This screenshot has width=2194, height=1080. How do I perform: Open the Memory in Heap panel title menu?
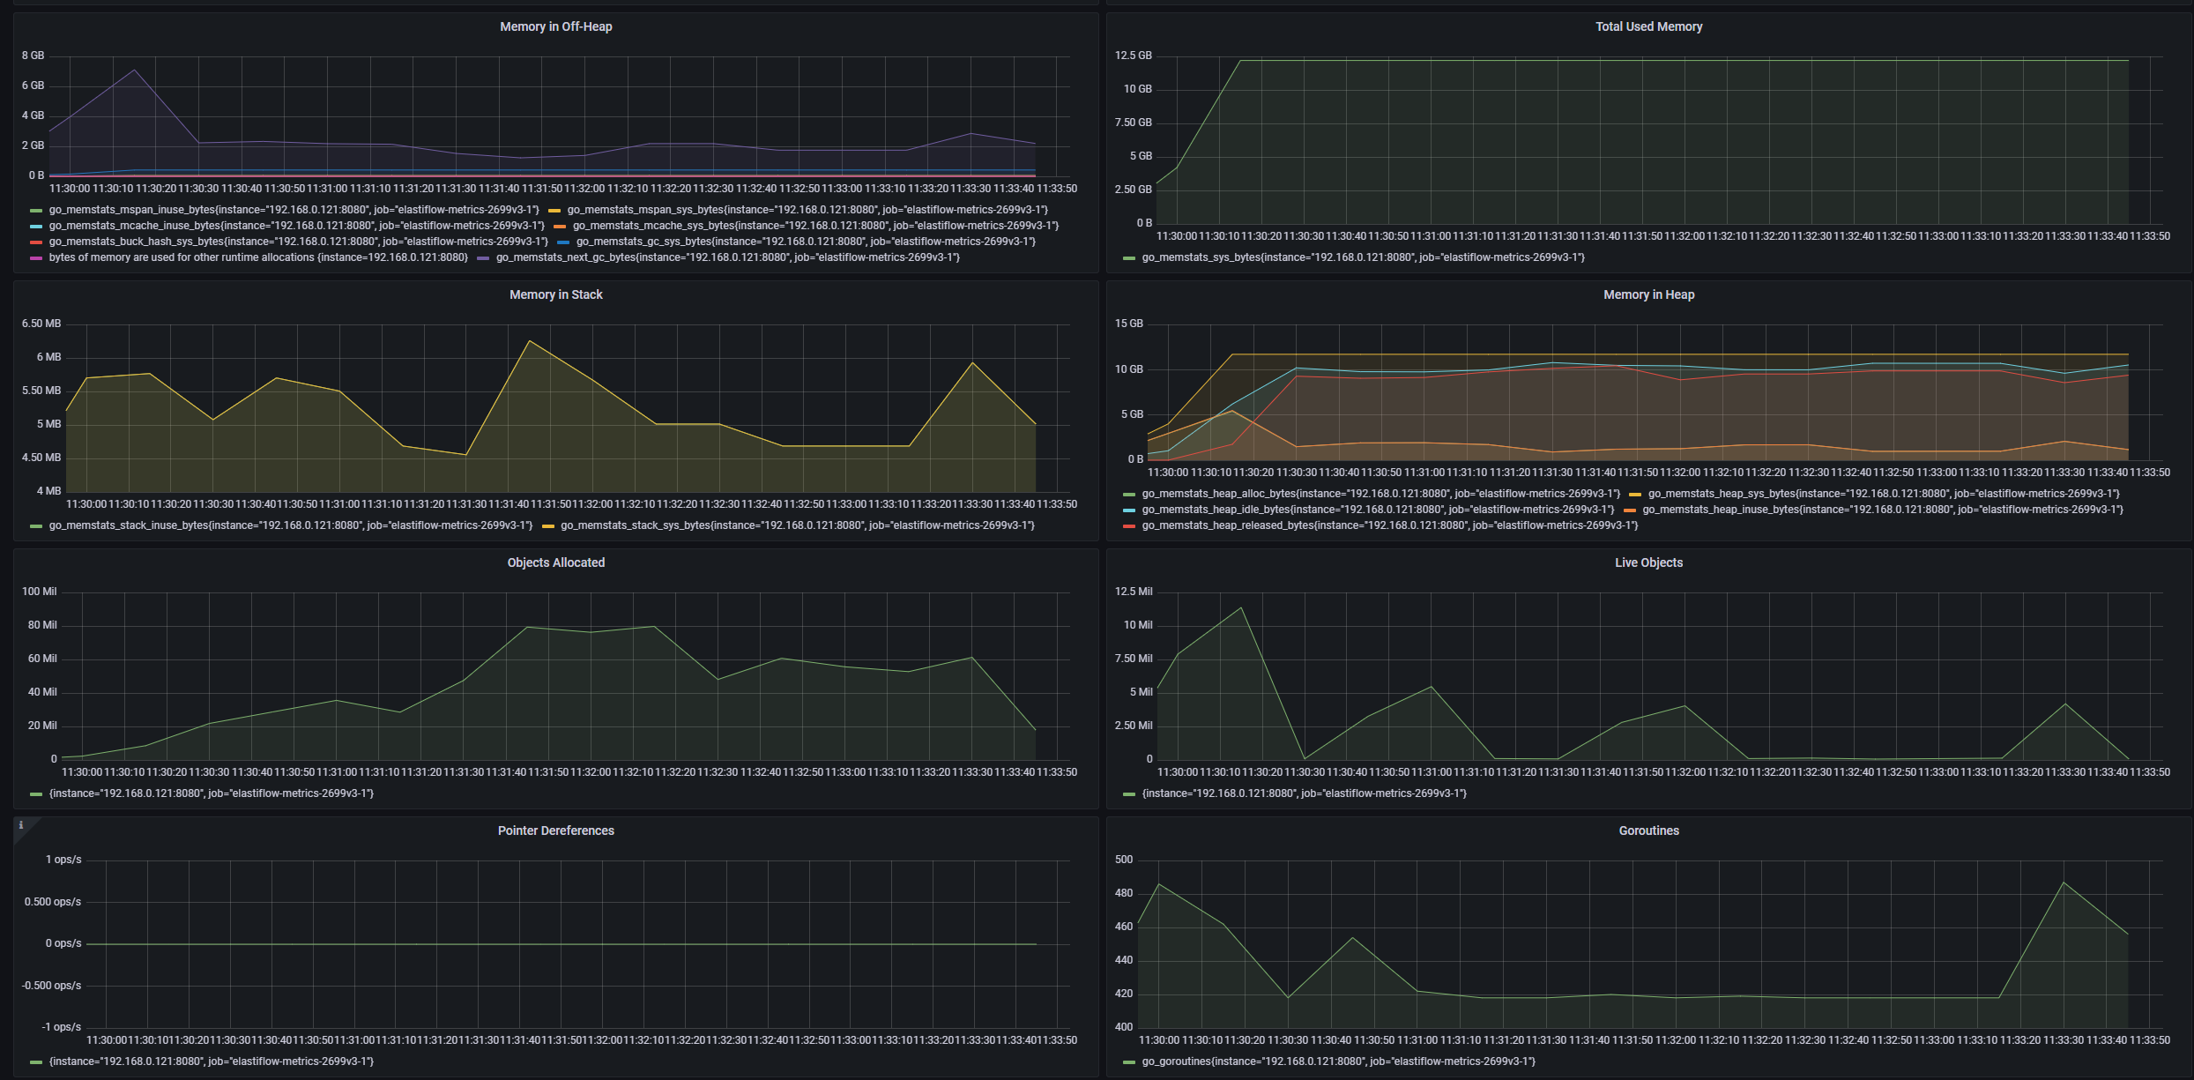click(1648, 294)
